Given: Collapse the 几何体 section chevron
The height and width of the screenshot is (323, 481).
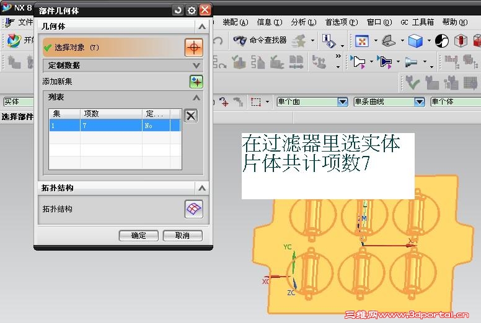Looking at the screenshot, I should coord(202,27).
